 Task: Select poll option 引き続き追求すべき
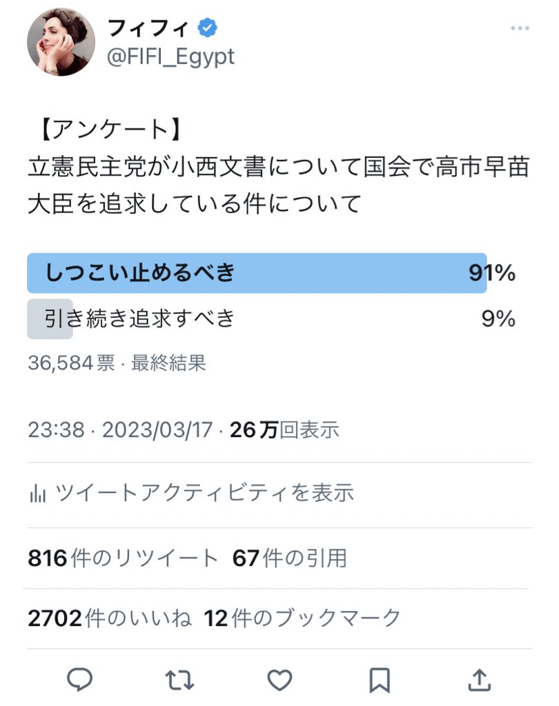[x=271, y=319]
